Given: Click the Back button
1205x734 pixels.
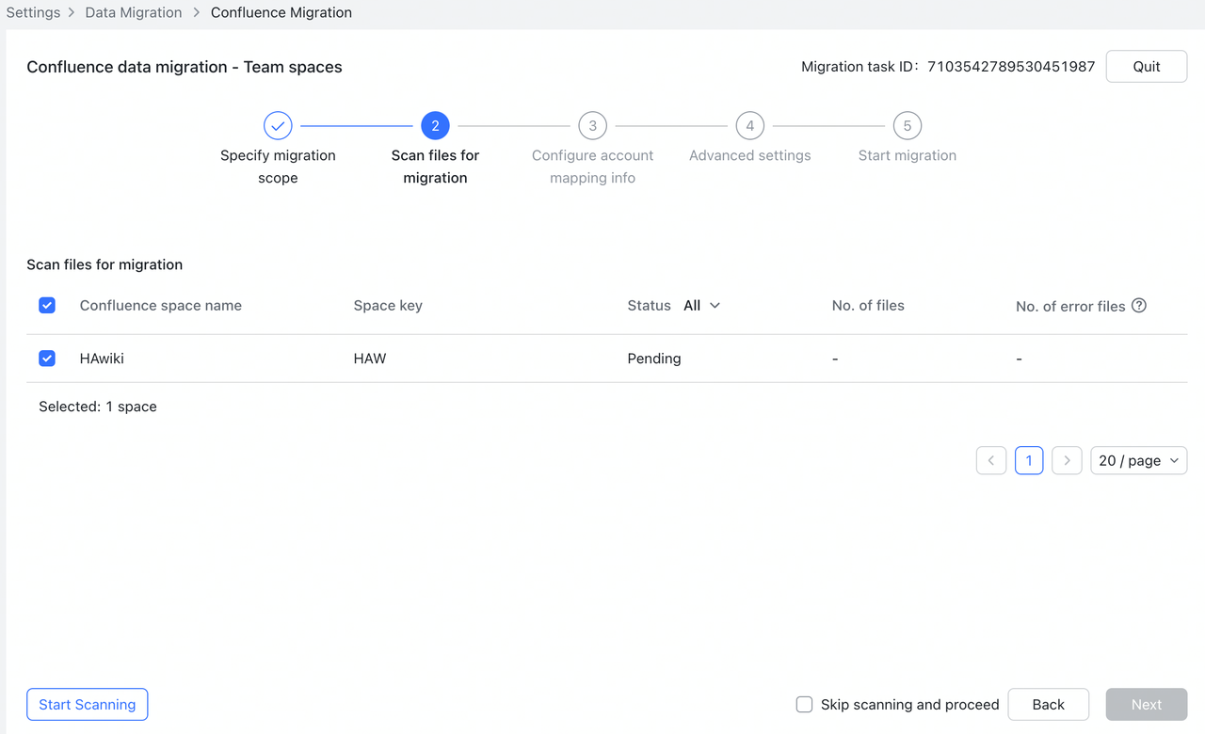Looking at the screenshot, I should 1048,705.
